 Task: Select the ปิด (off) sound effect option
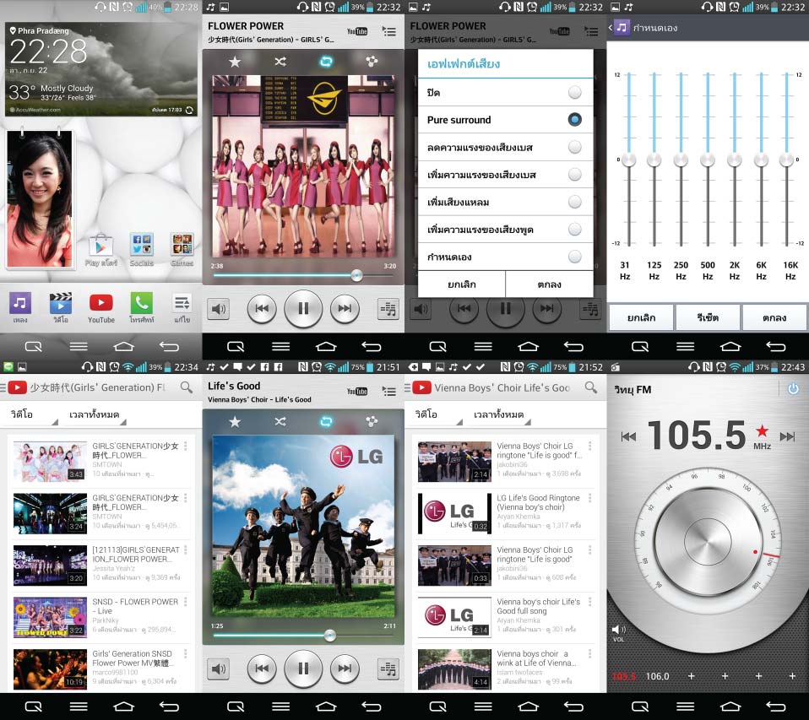coord(505,92)
